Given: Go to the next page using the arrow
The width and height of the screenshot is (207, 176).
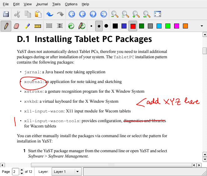Looking at the screenshot, I should pyautogui.click(x=93, y=14).
